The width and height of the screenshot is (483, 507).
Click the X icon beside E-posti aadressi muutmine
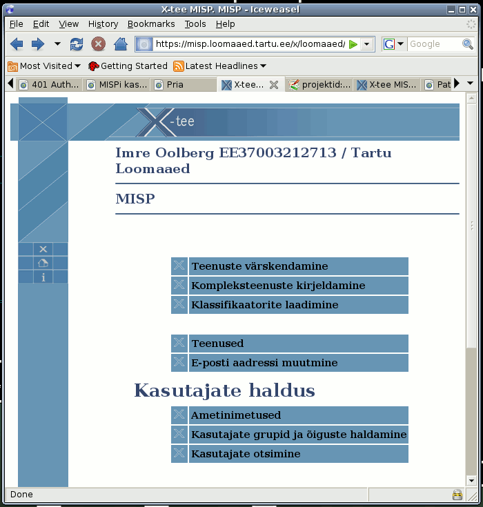pyautogui.click(x=179, y=363)
